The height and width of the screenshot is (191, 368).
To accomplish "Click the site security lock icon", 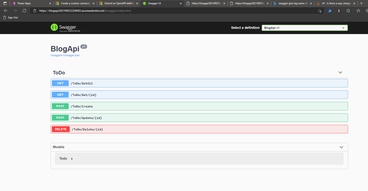I will 35,10.
